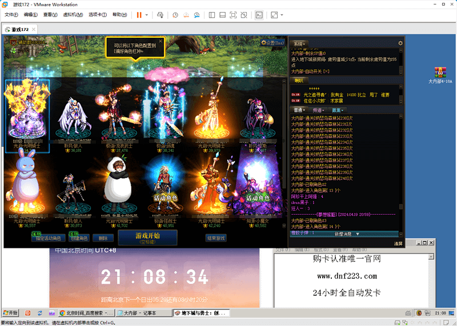This screenshot has height=326, width=457.
Task: Open the 编辑(E) menu
Action: (31, 15)
